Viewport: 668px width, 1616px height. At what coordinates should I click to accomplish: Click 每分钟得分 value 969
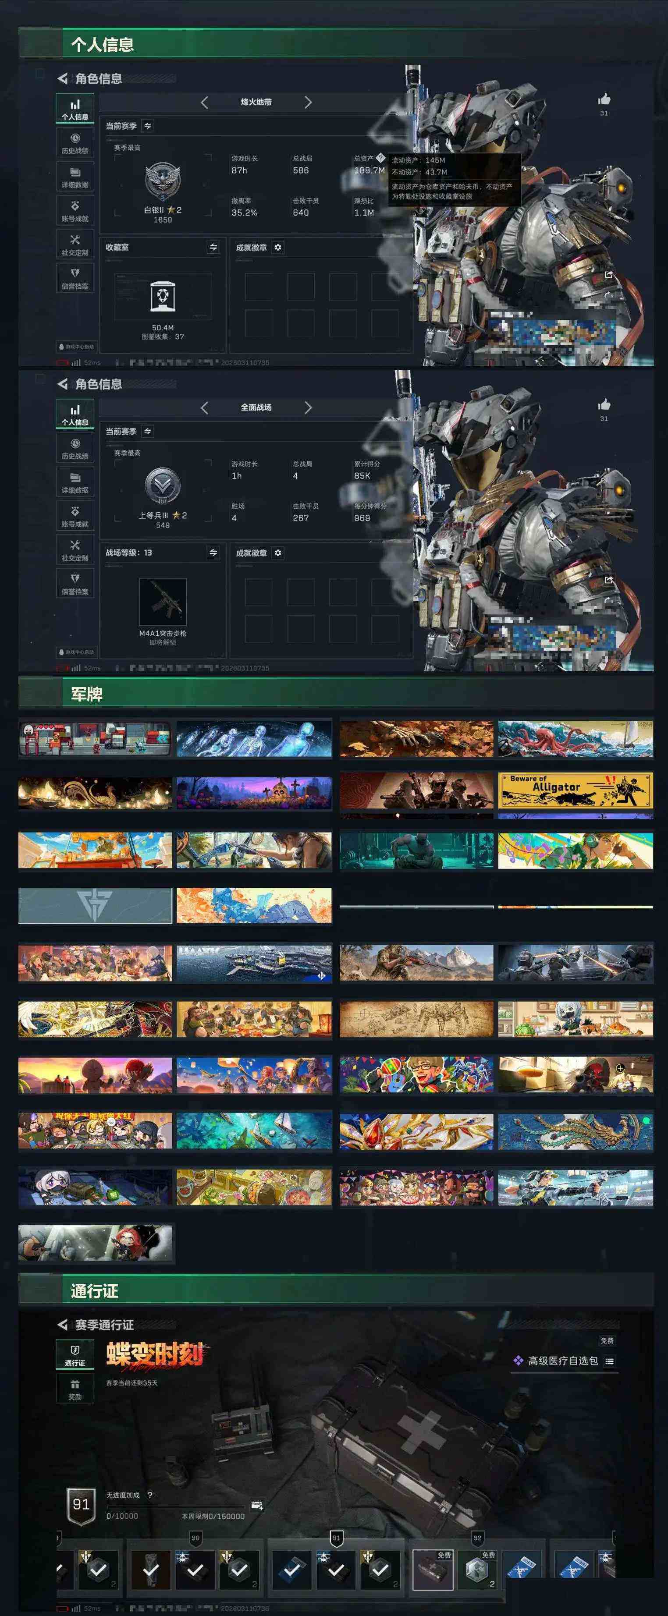[362, 518]
